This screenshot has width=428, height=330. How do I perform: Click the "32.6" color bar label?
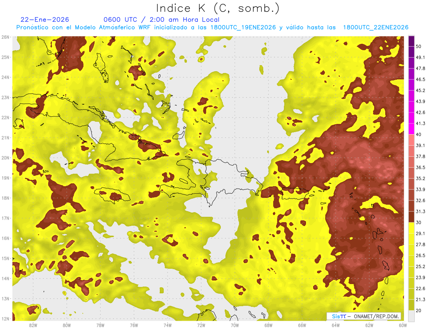(421, 200)
